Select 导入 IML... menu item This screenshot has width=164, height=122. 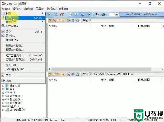[x=23, y=65]
